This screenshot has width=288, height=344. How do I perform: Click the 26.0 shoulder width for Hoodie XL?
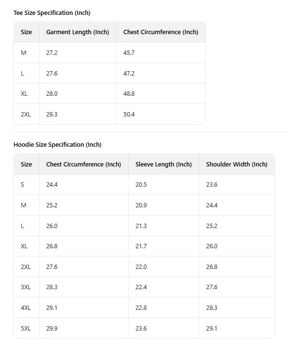[x=212, y=246]
